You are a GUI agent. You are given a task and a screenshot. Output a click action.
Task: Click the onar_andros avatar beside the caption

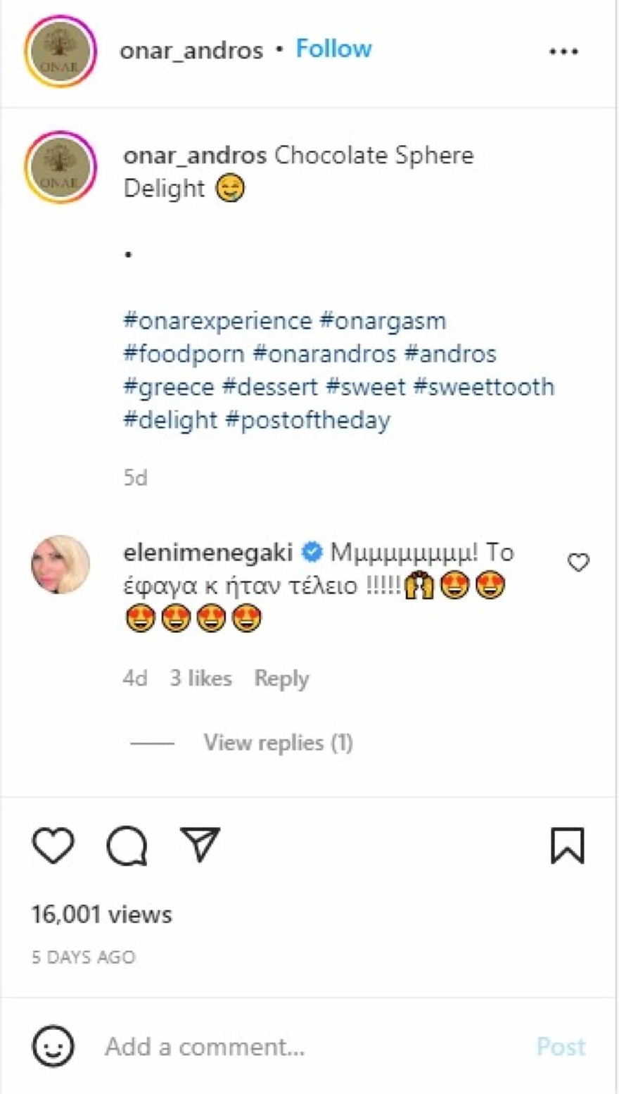(60, 168)
